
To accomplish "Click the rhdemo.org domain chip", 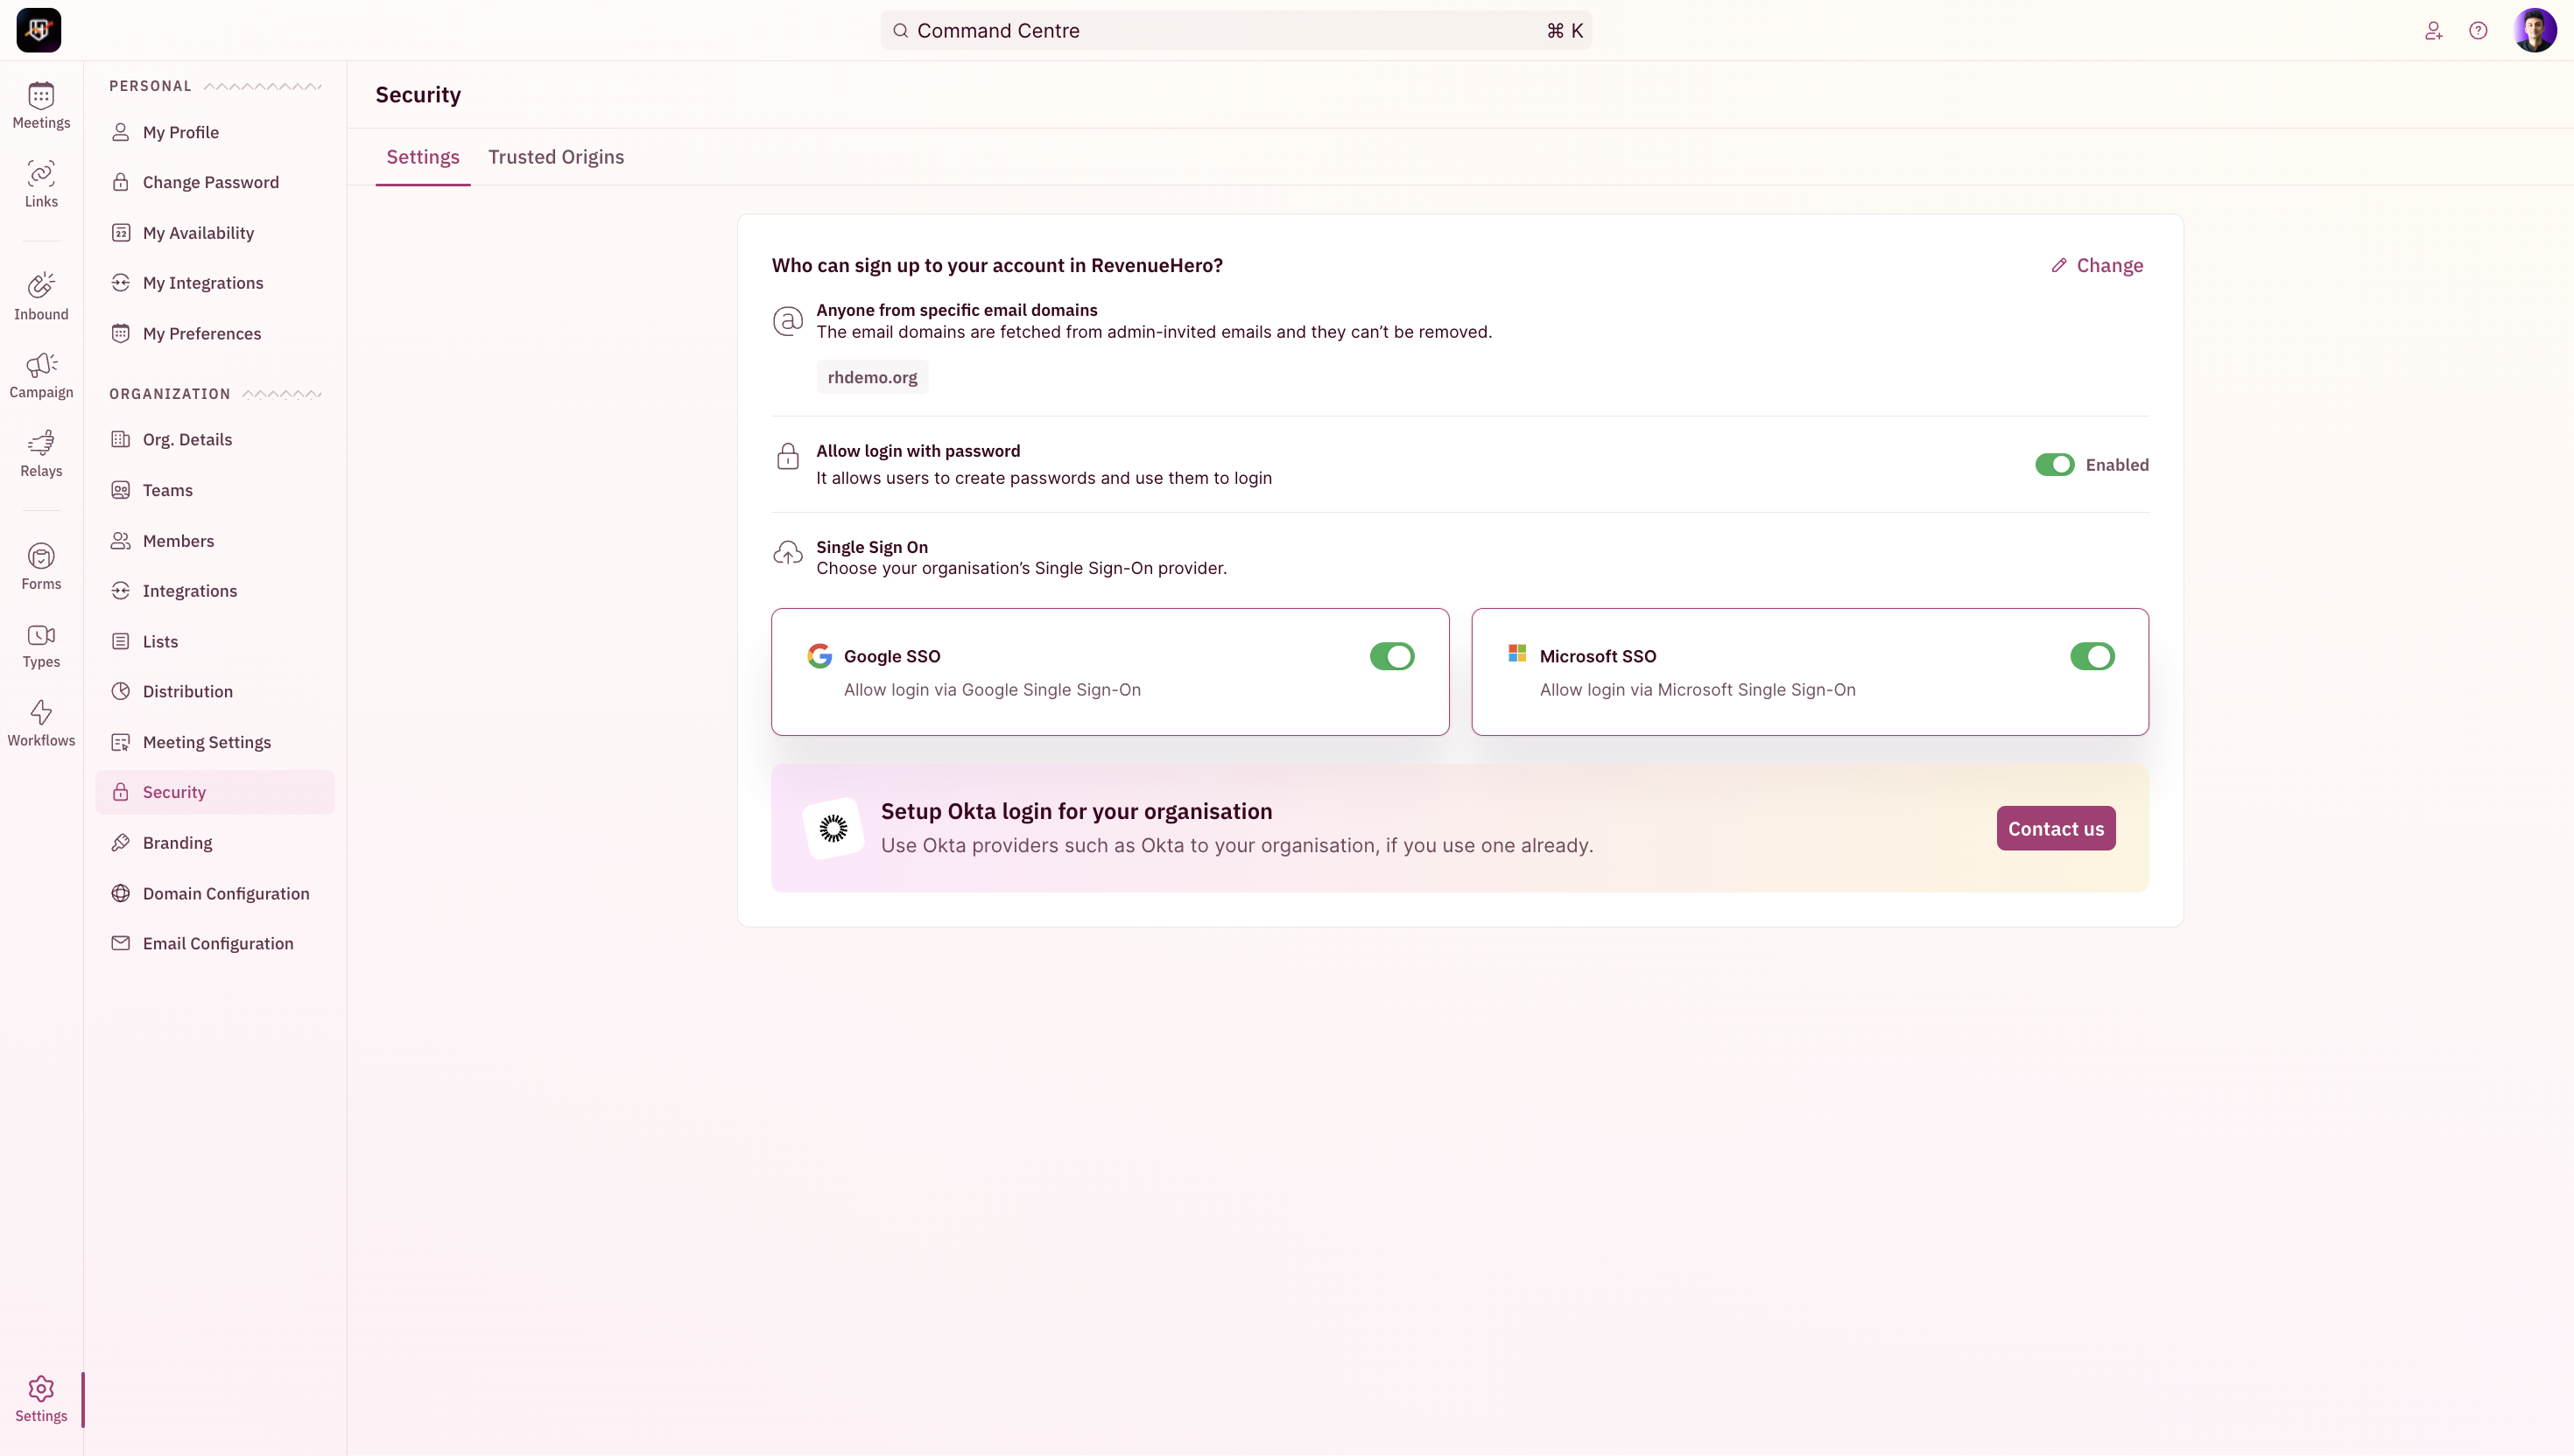I will pyautogui.click(x=872, y=378).
